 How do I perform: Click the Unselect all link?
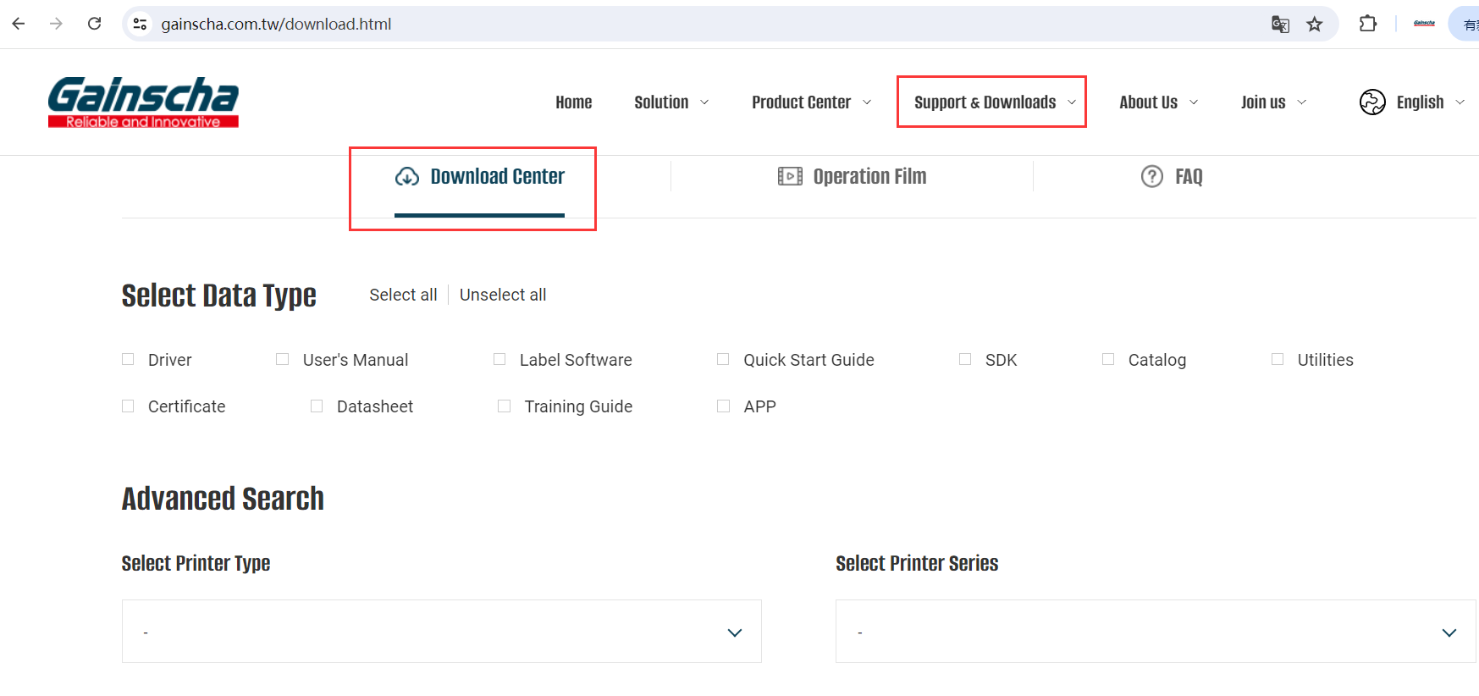pyautogui.click(x=503, y=295)
